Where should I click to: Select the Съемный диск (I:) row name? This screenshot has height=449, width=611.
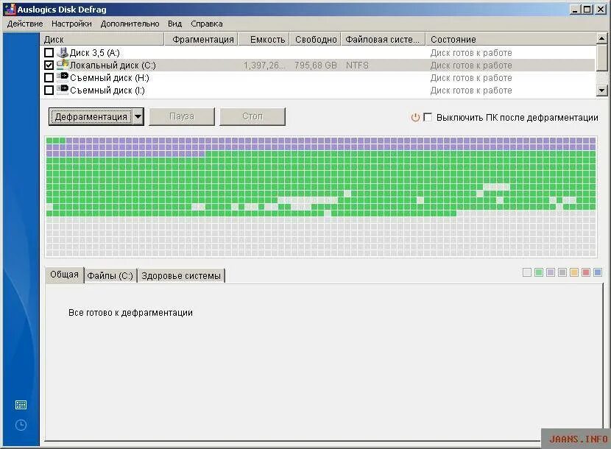107,90
